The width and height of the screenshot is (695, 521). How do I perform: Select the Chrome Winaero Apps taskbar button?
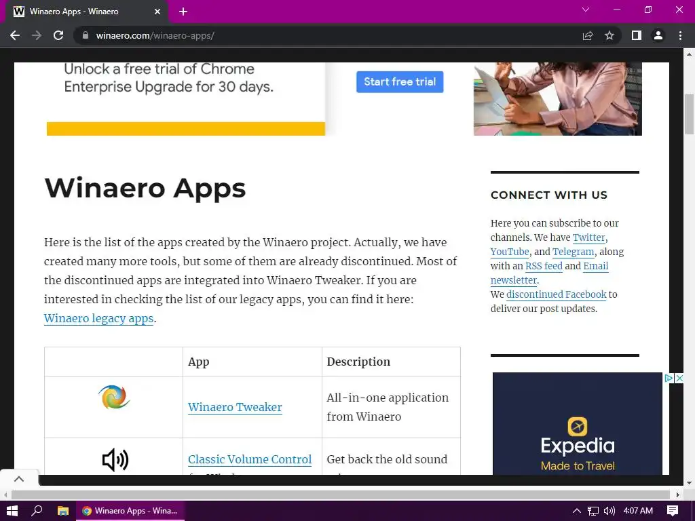(130, 511)
